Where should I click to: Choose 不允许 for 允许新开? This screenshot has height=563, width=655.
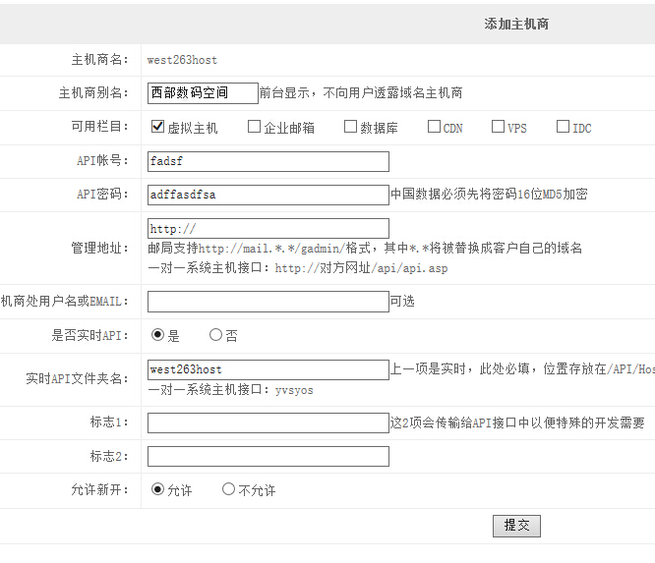[228, 488]
